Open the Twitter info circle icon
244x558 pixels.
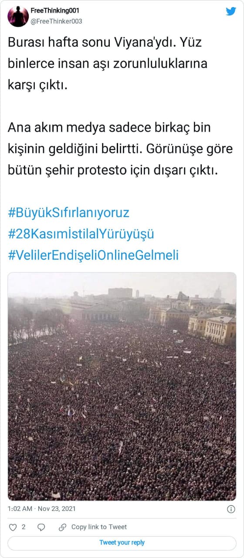coord(231,509)
